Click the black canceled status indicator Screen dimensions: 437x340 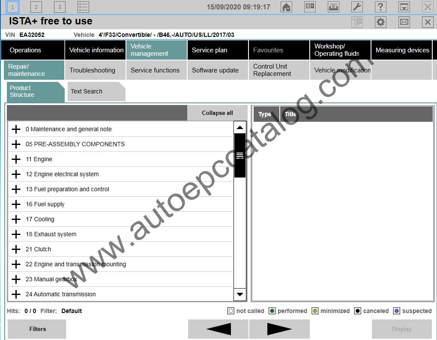[x=358, y=311]
